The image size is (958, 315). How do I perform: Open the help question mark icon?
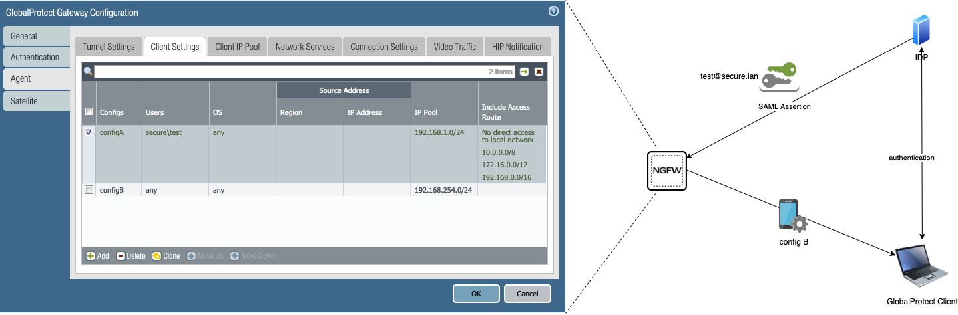click(553, 11)
